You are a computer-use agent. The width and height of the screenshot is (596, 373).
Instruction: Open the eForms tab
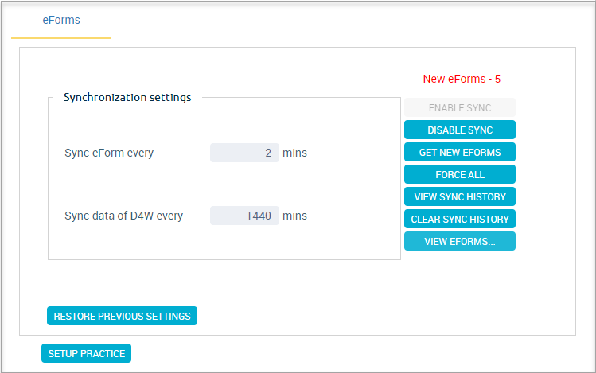point(61,20)
